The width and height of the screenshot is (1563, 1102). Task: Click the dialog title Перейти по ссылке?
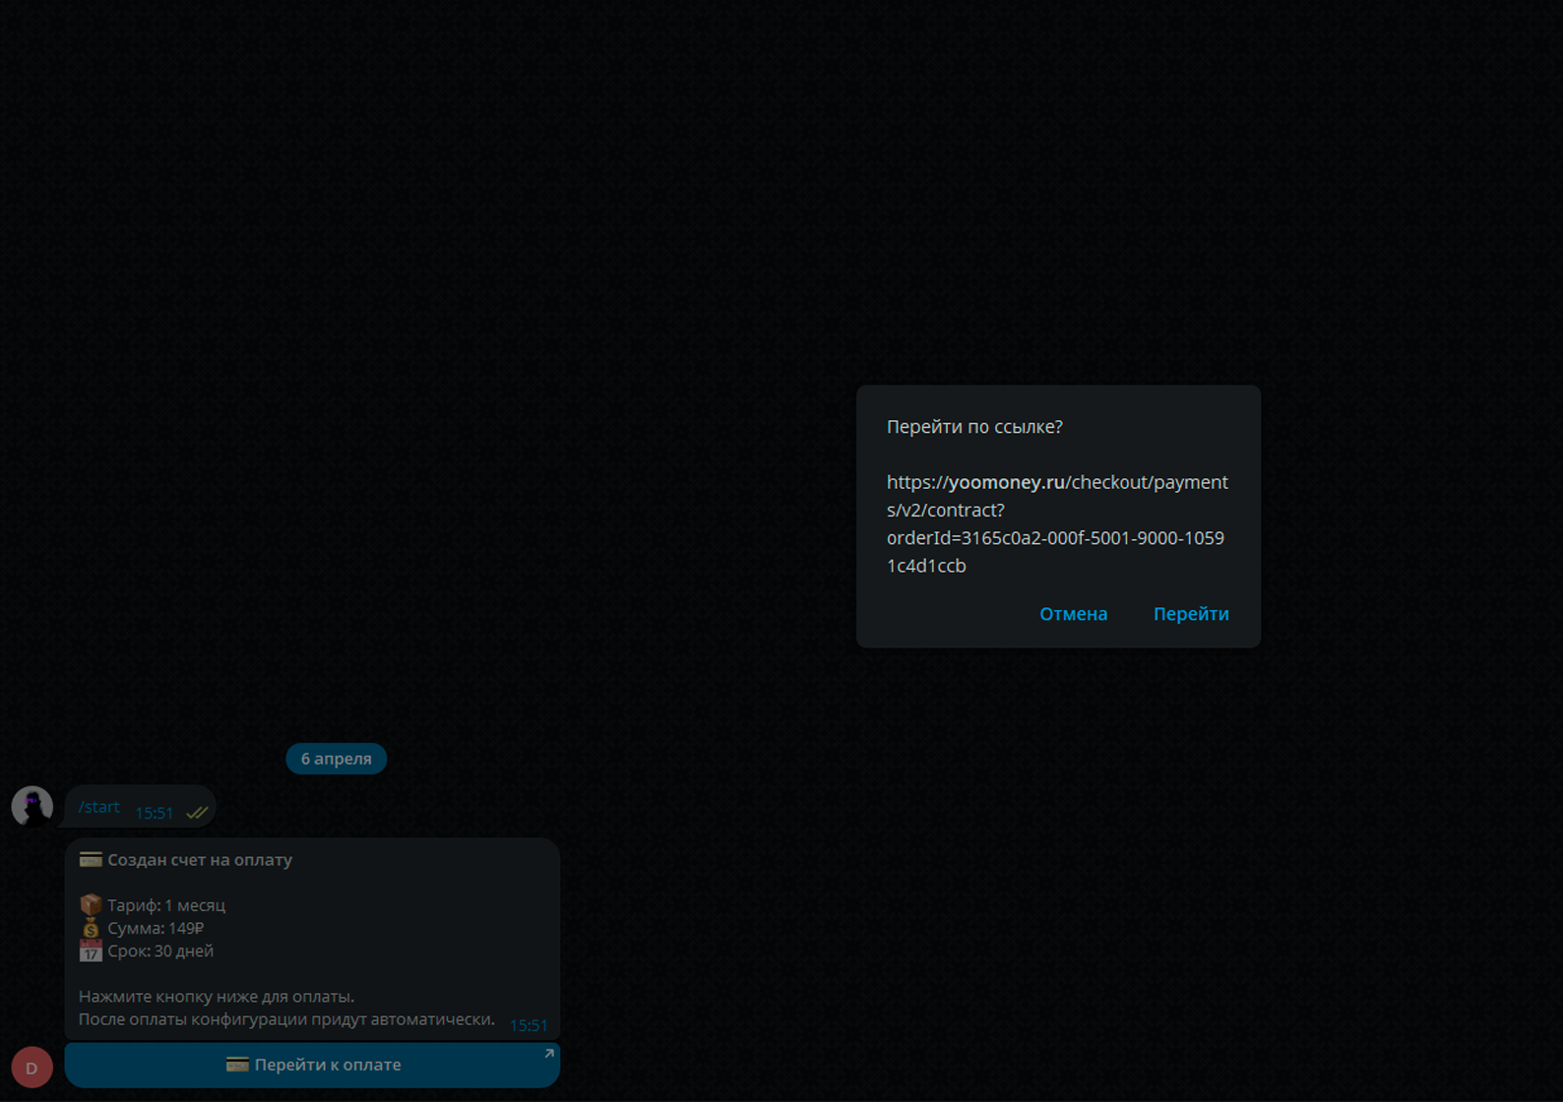tap(973, 427)
